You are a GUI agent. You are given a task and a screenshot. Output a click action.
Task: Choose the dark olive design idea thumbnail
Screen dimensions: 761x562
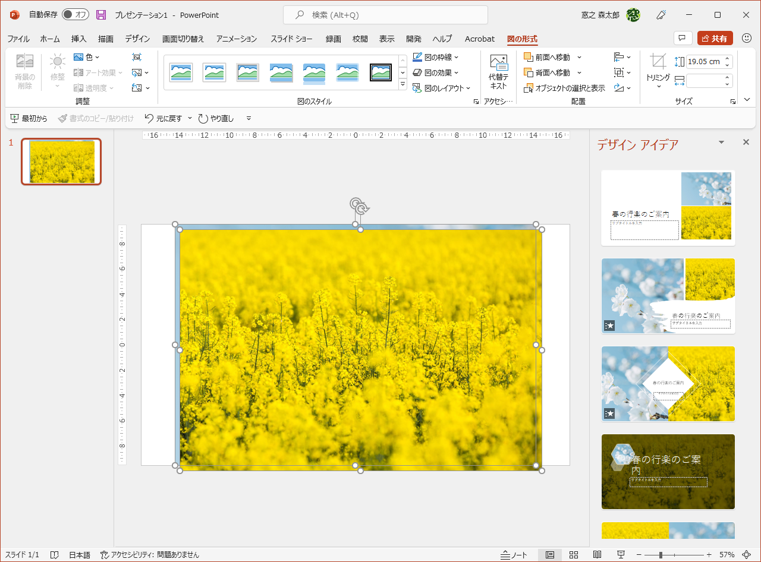[x=668, y=472]
